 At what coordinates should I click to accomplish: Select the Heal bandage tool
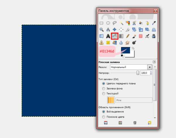point(108,42)
